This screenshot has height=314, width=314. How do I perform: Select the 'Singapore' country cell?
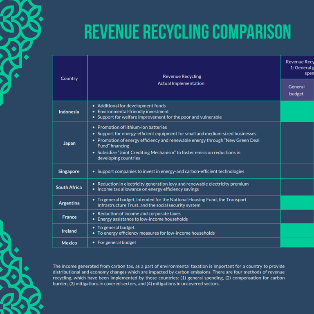[70, 171]
